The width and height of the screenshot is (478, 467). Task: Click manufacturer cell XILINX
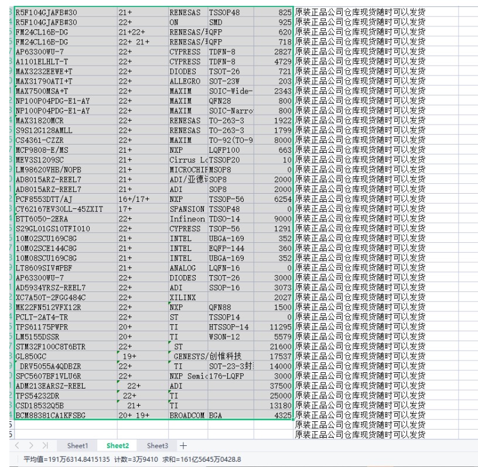click(x=188, y=297)
